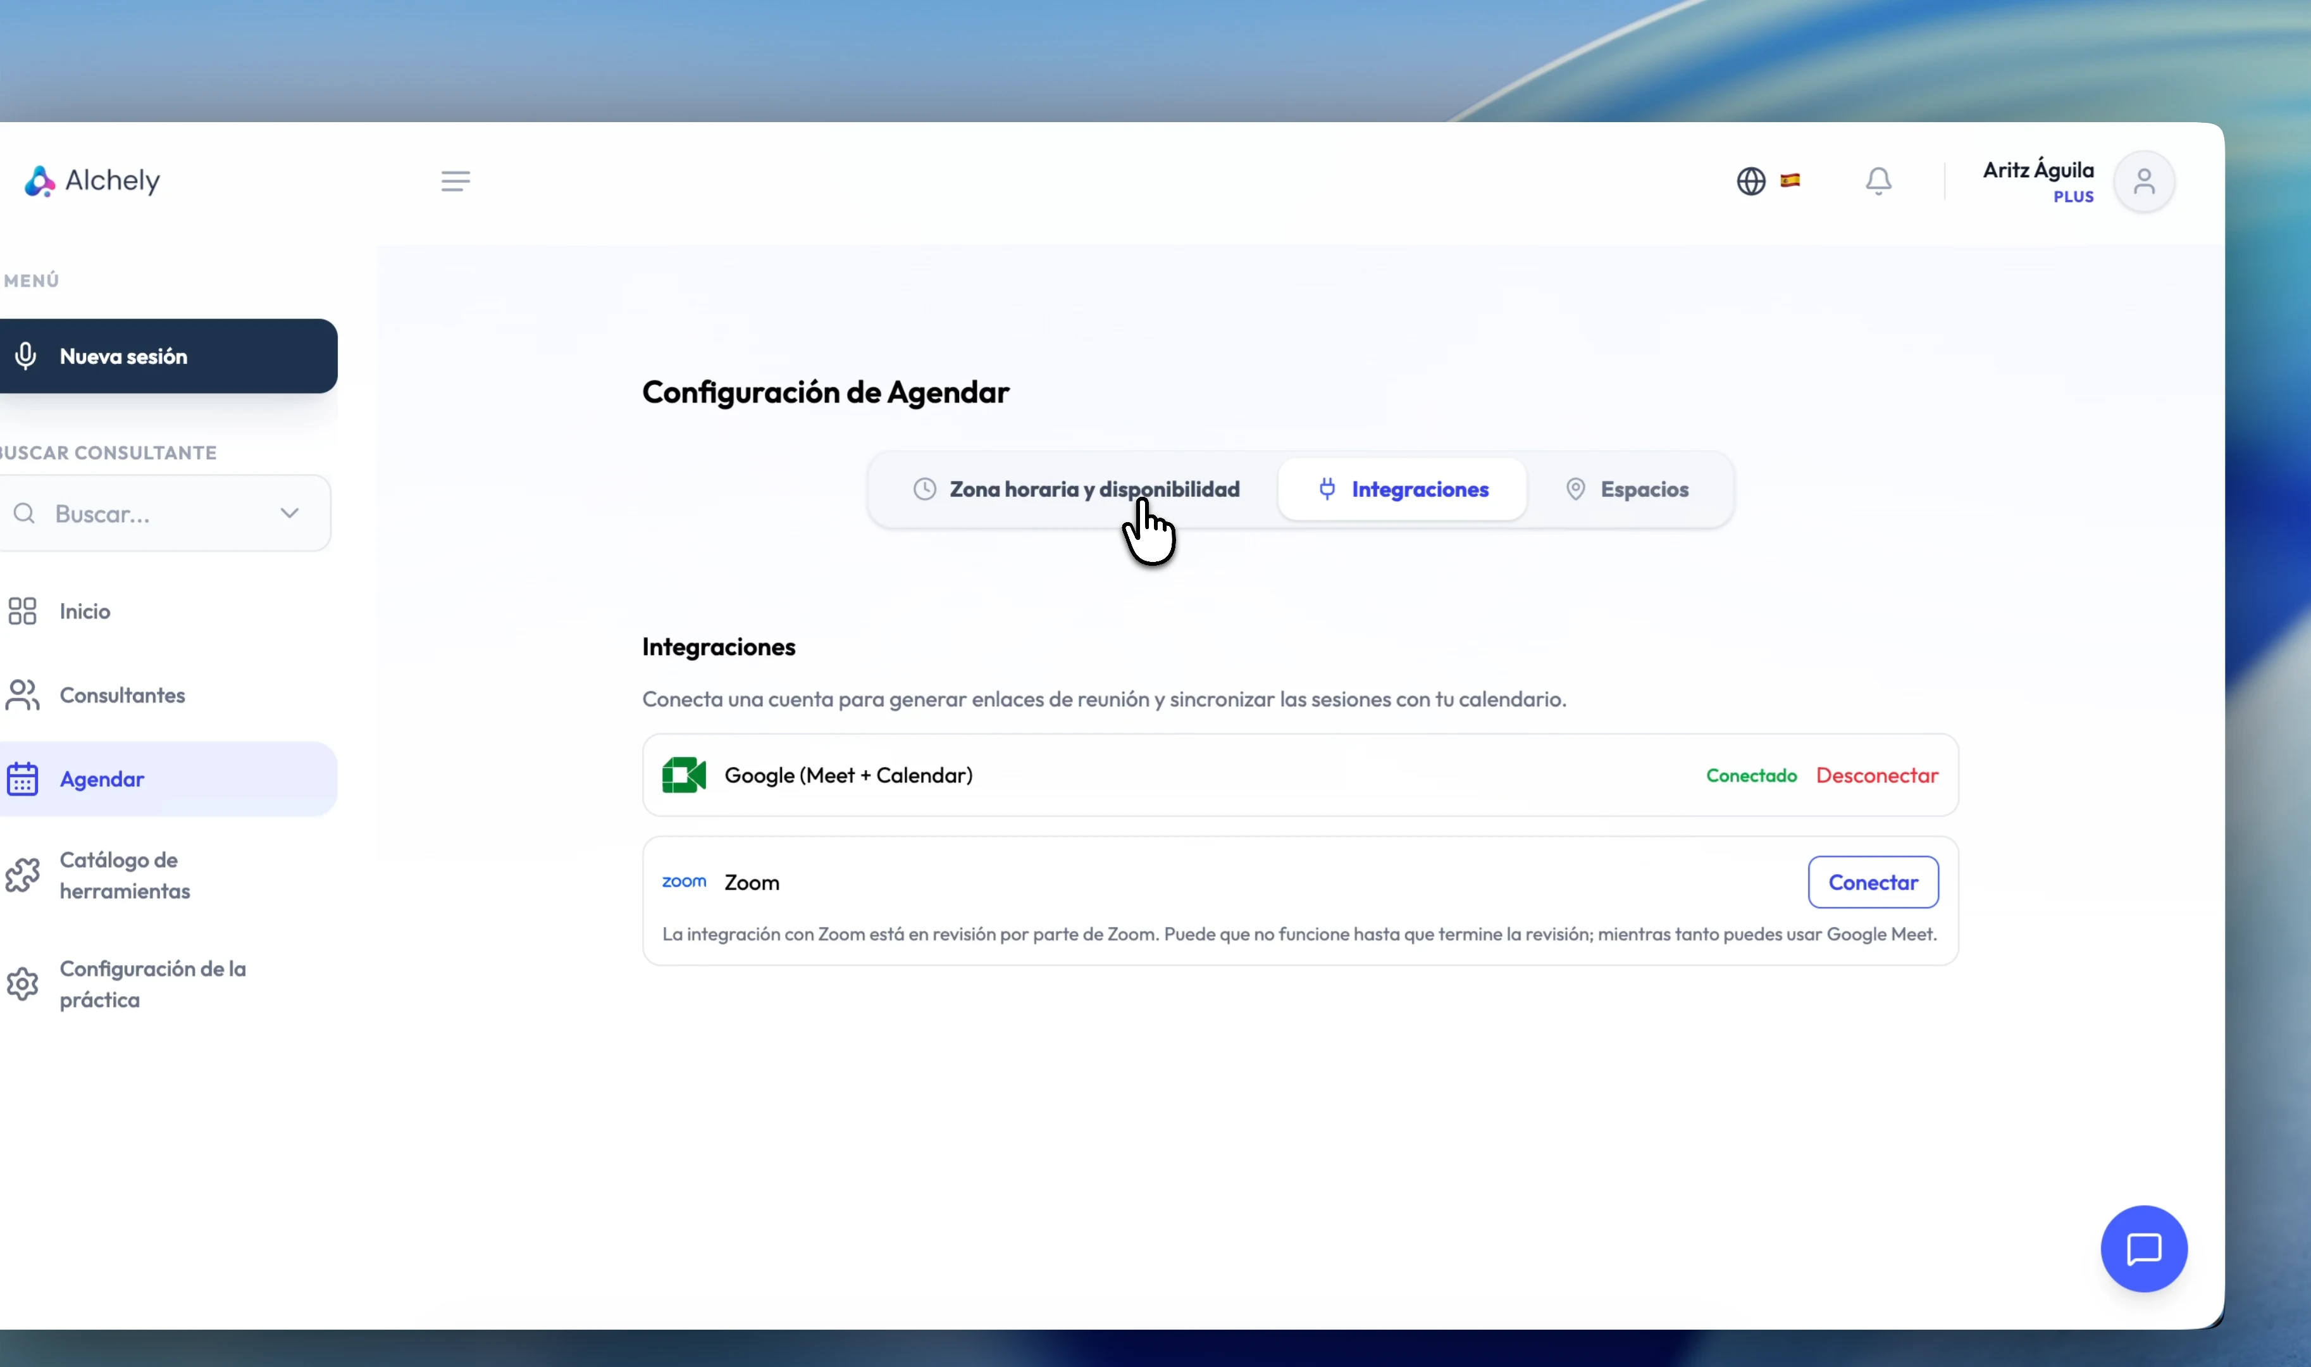Click the Google Meet logo icon
Screen dimensions: 2311x1367
(x=684, y=775)
